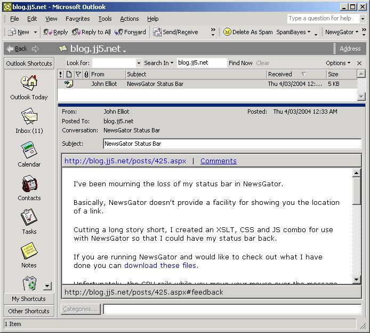Image resolution: width=370 pixels, height=333 pixels.
Task: Click the Delete As Spam button
Action: (248, 32)
